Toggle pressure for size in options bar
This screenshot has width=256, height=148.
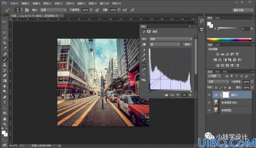[133, 10]
